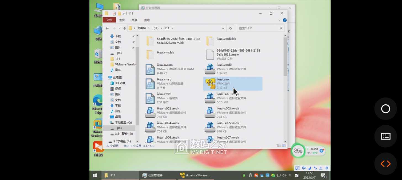This screenshot has height=180, width=402.
Task: Toggle the IME moon half-width mode
Action: point(310,168)
